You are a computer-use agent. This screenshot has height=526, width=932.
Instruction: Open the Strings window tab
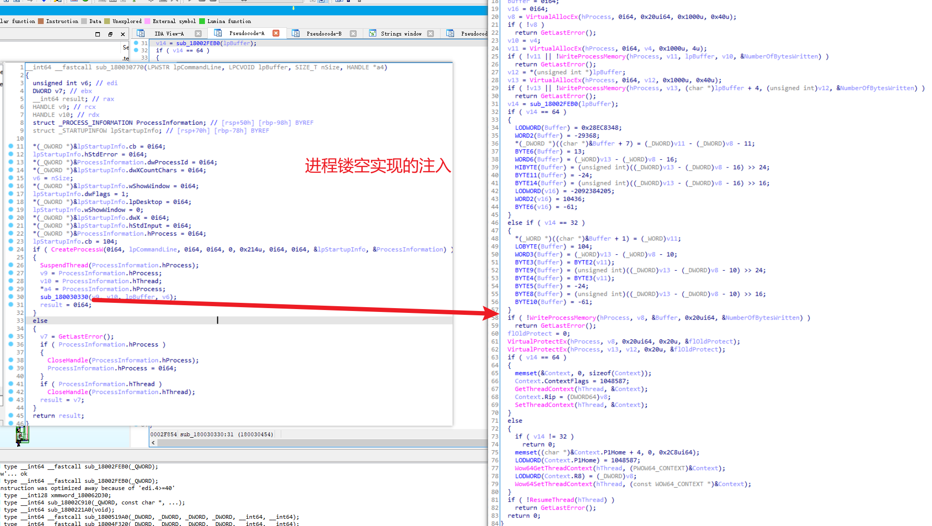(401, 34)
